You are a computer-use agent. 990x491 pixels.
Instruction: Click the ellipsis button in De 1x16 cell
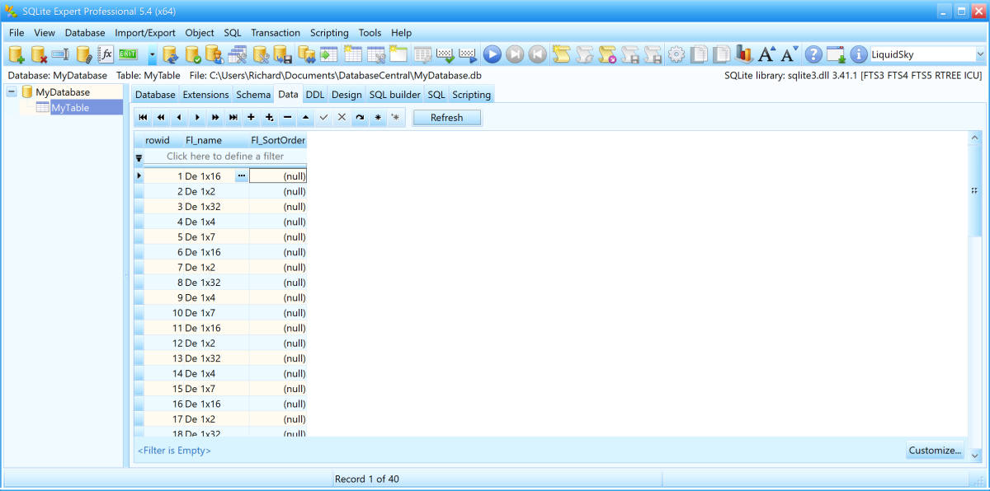coord(241,176)
